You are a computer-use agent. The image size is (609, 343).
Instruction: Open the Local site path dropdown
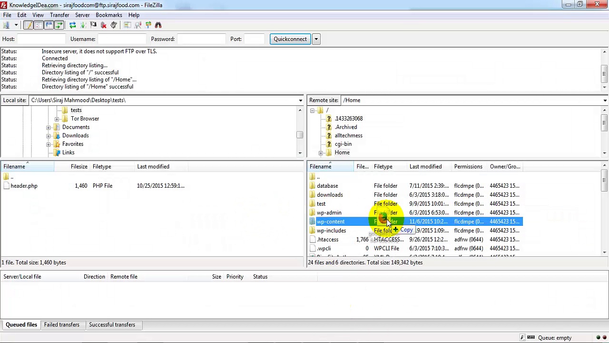[300, 101]
